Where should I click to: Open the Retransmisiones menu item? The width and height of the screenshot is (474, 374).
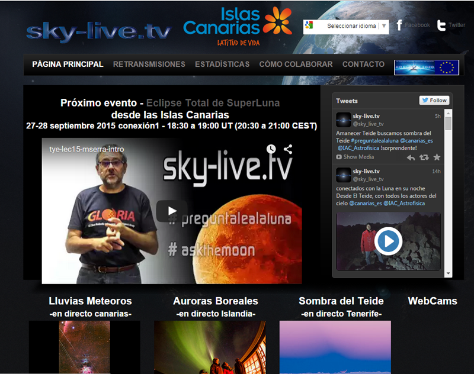point(149,65)
